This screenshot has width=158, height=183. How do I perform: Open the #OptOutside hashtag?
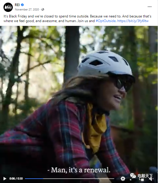click(x=106, y=21)
